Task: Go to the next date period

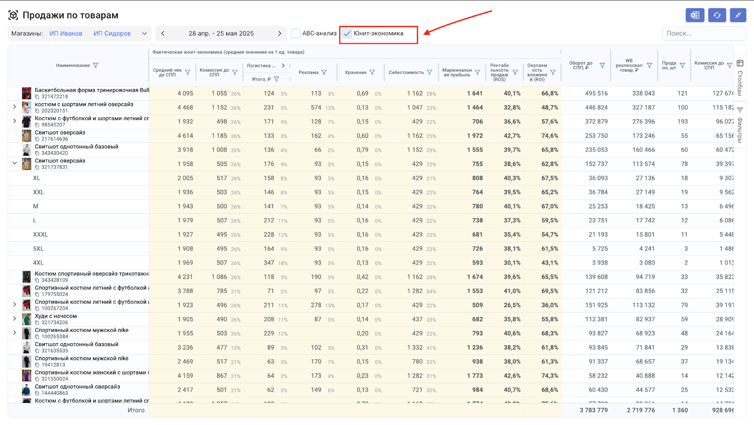Action: pyautogui.click(x=279, y=33)
